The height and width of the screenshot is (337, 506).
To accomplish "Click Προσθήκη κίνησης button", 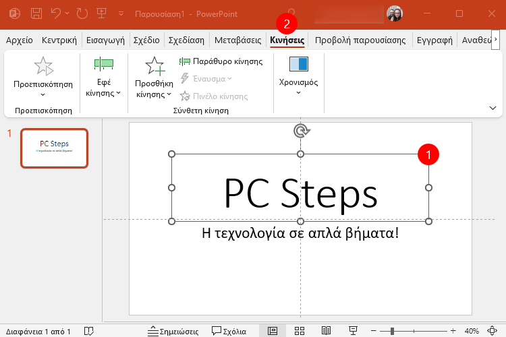I will click(x=154, y=78).
